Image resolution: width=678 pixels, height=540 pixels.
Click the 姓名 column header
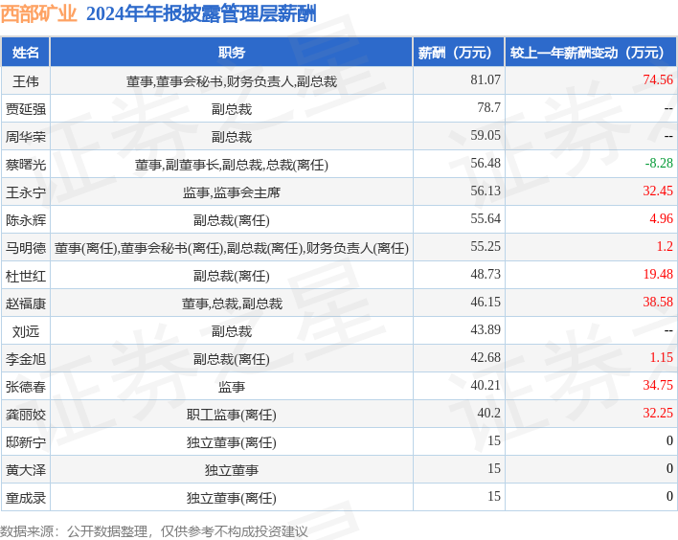coord(26,53)
